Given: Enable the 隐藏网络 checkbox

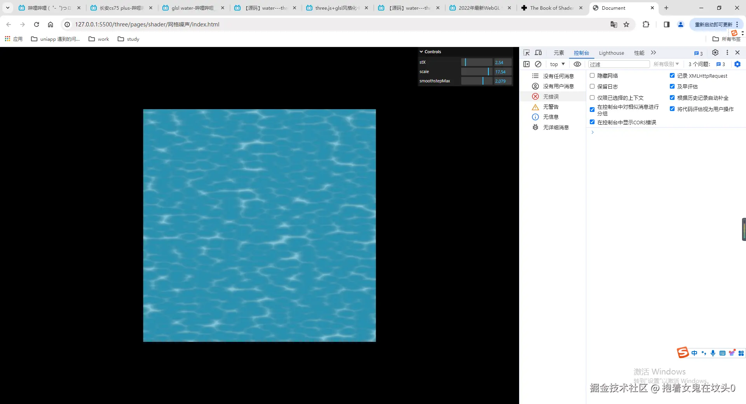Looking at the screenshot, I should coord(592,76).
